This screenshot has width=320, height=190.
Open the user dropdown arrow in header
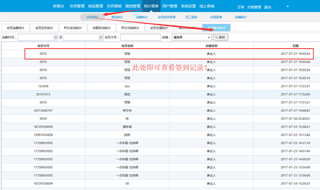288,7
